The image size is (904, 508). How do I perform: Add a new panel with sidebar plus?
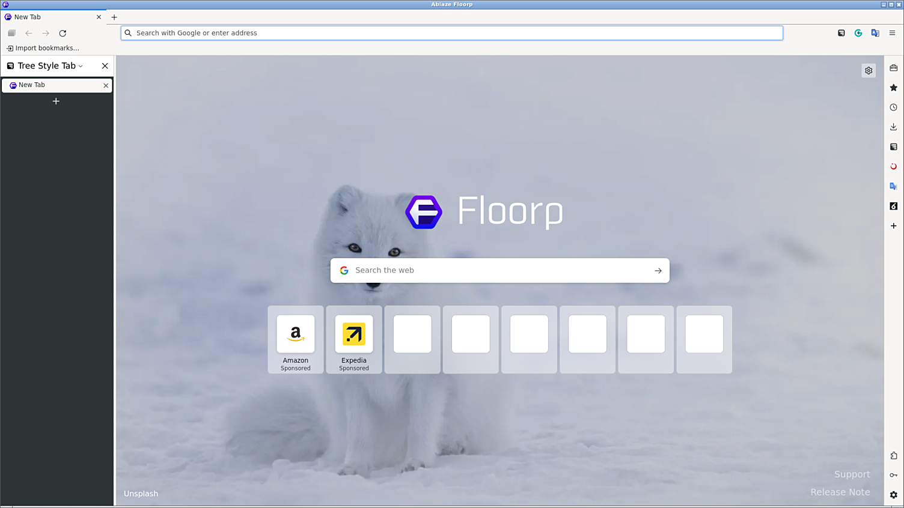pyautogui.click(x=893, y=226)
